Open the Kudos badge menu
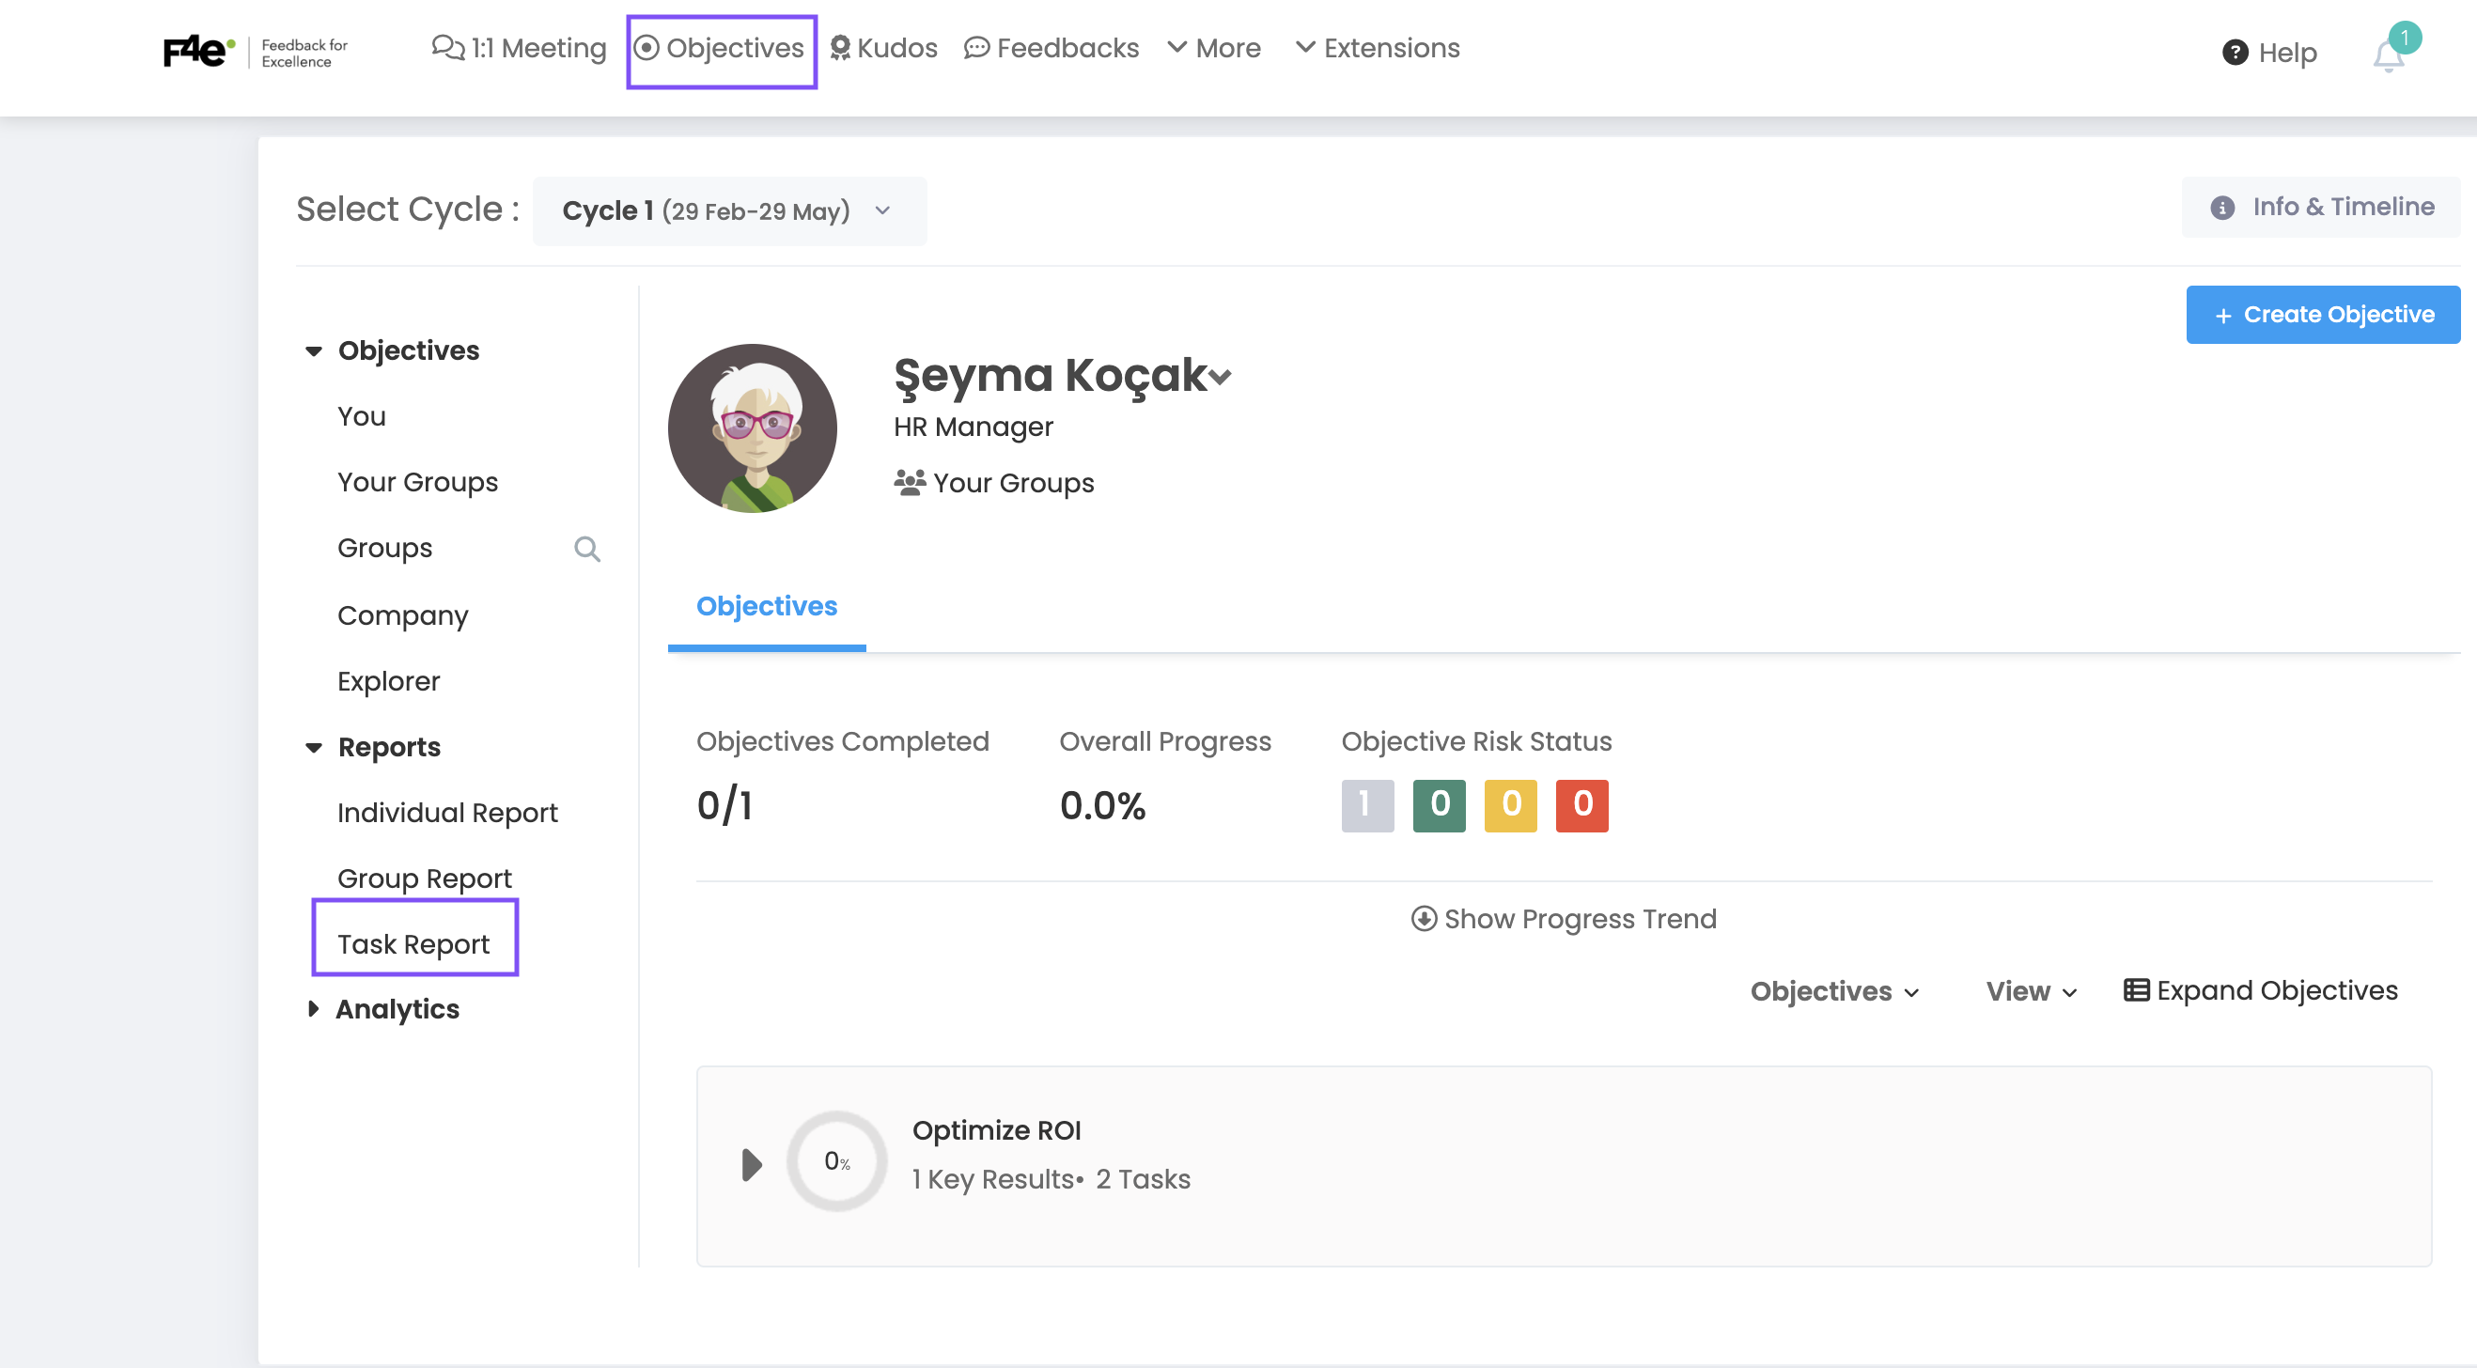This screenshot has width=2477, height=1368. [x=882, y=48]
